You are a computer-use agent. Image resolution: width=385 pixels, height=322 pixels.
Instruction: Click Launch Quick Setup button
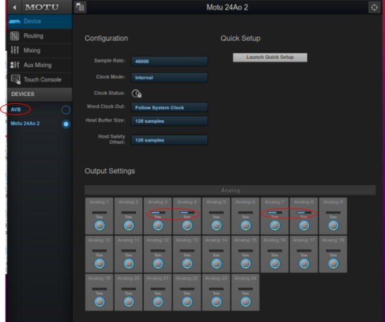[x=270, y=58]
